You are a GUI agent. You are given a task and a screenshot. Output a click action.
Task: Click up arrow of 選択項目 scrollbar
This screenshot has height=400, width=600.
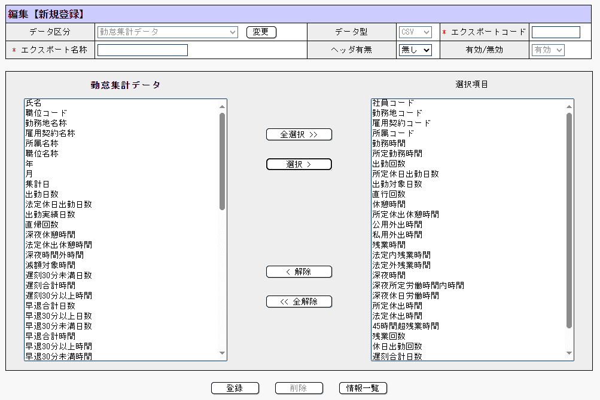point(569,107)
